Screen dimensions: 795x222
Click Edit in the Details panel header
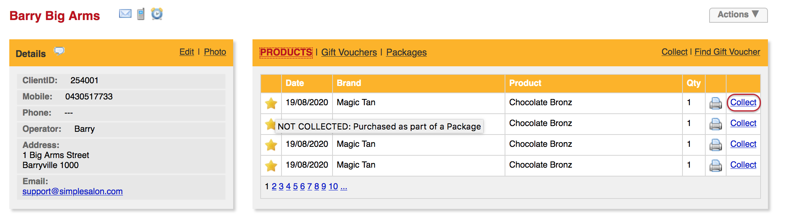(186, 52)
